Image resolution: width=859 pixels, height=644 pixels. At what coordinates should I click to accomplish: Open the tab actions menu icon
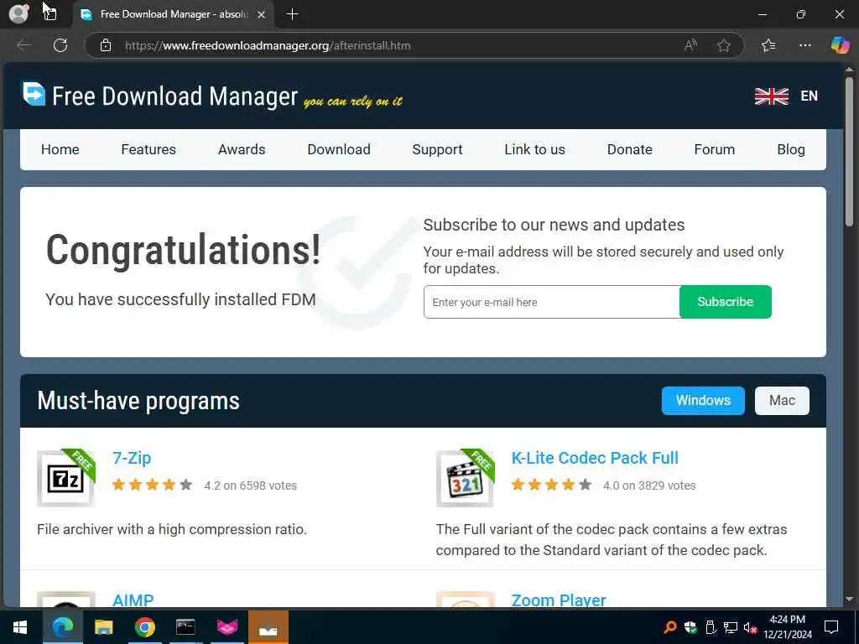click(x=50, y=14)
